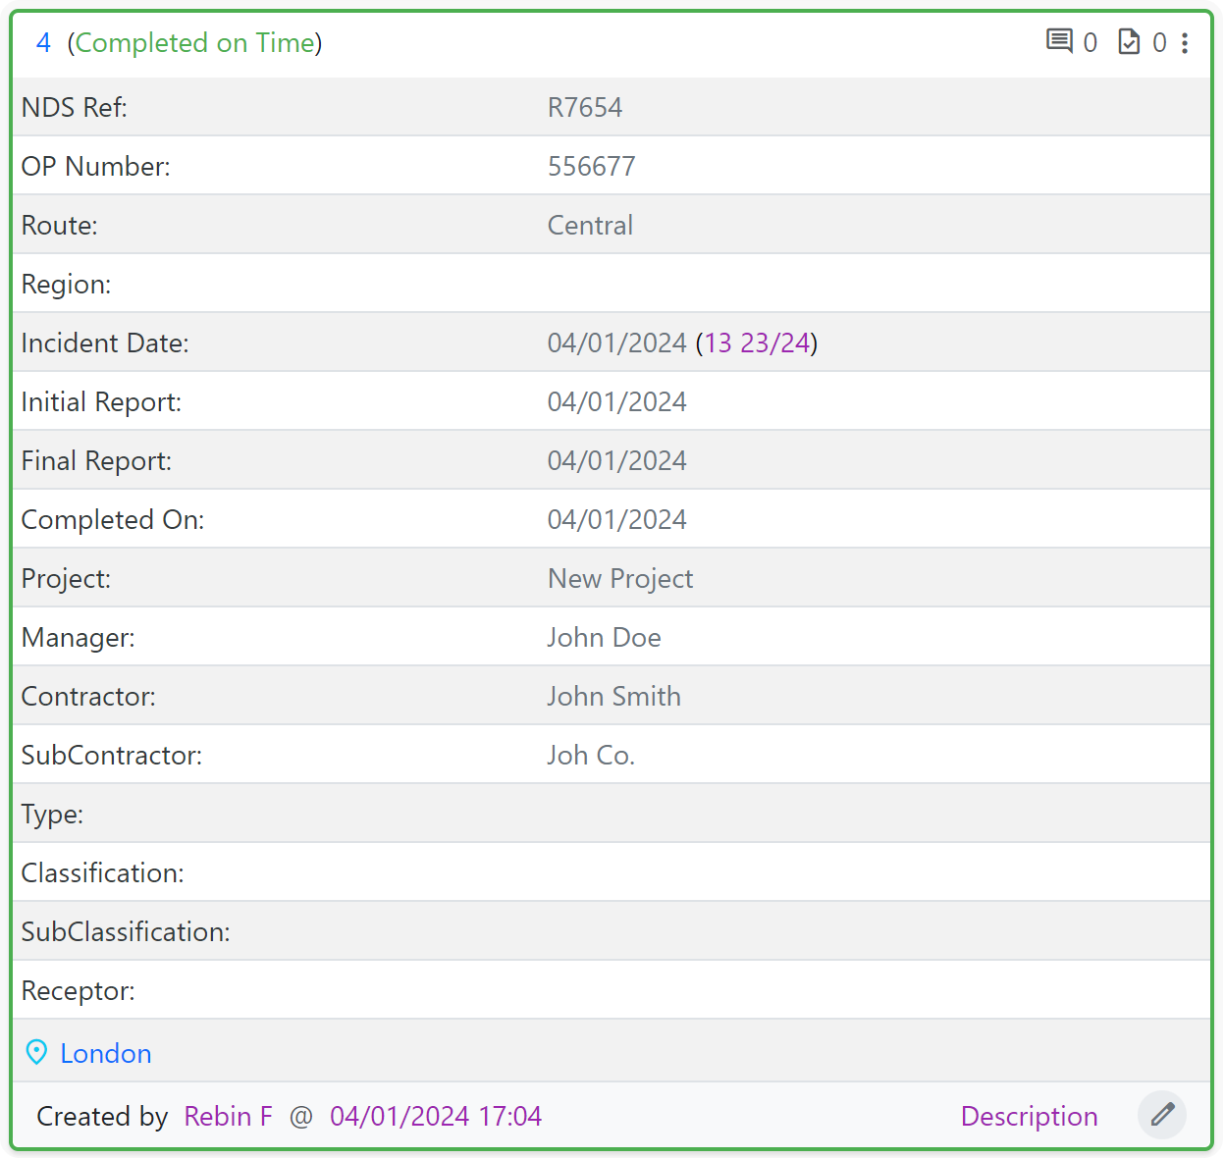Click the map pin location icon
This screenshot has width=1224, height=1159.
(x=36, y=1052)
